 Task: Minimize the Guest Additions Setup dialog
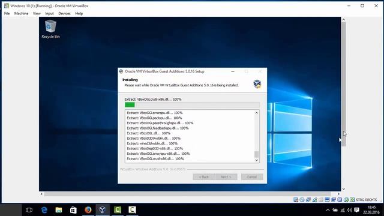click(x=233, y=71)
